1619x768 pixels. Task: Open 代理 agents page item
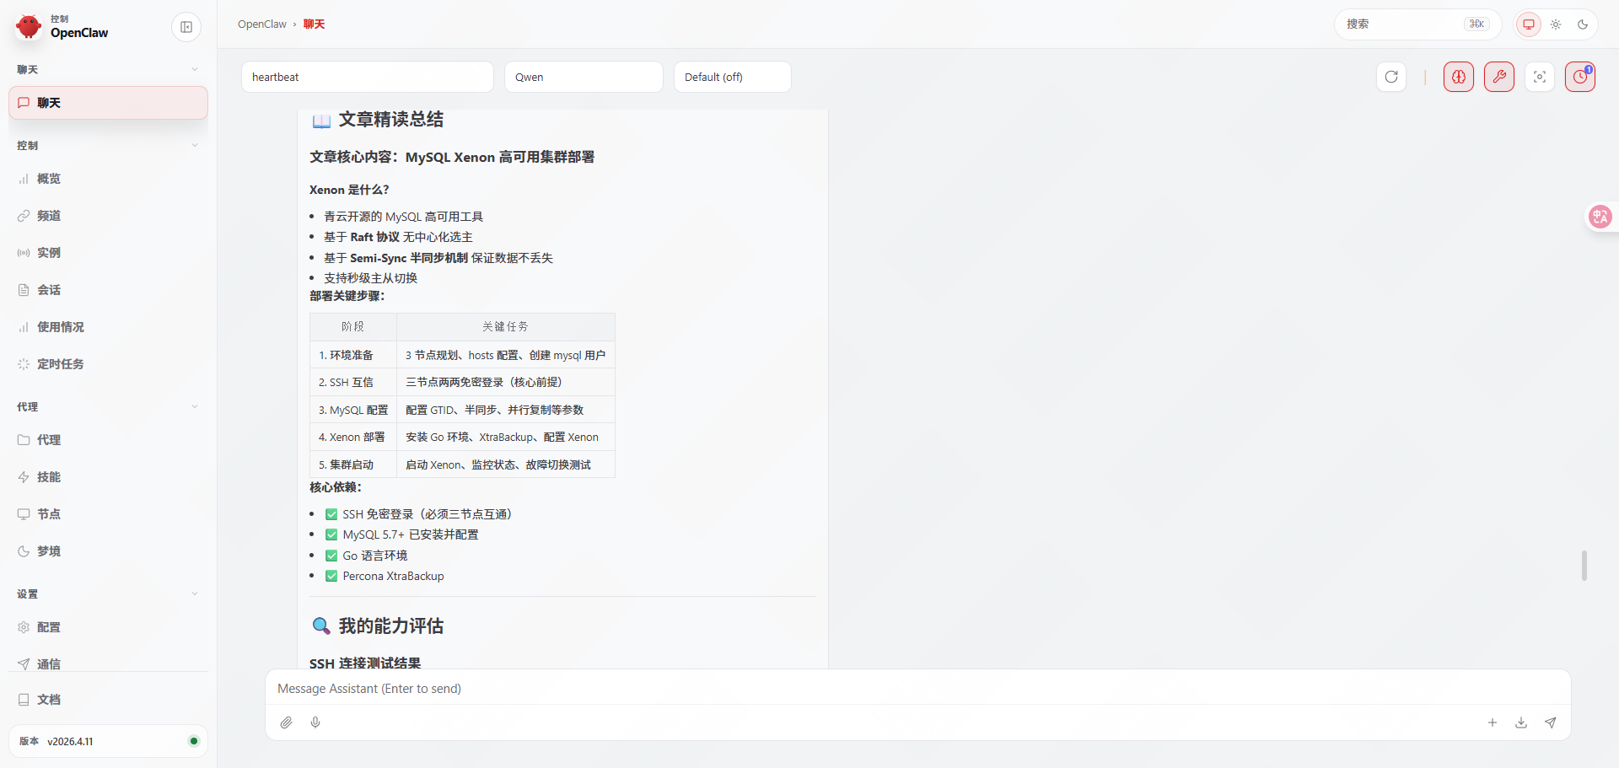tap(108, 440)
